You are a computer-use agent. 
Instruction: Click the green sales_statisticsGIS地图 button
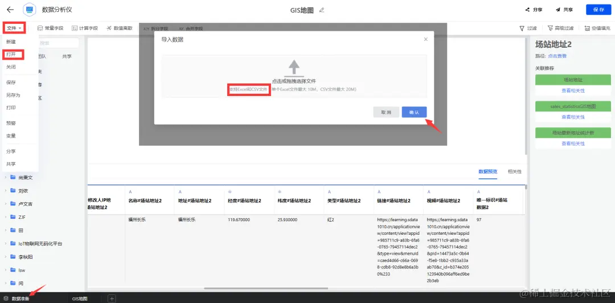tap(573, 106)
